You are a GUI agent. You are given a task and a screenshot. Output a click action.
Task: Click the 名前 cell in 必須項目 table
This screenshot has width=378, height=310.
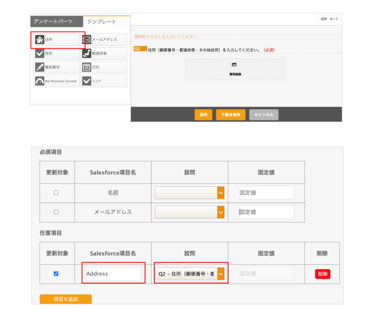[x=113, y=193]
